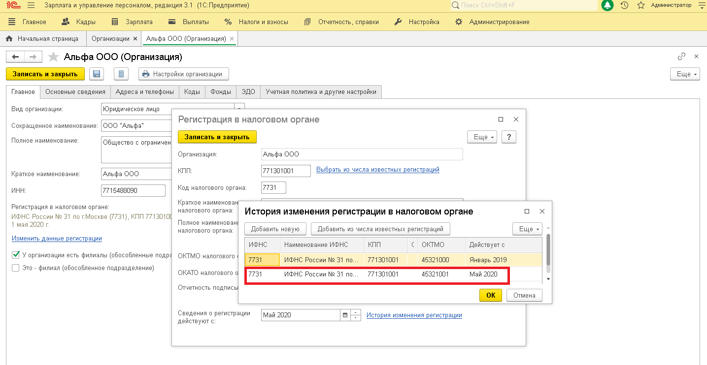Click the back navigation arrow
The width and height of the screenshot is (707, 365).
tap(15, 57)
